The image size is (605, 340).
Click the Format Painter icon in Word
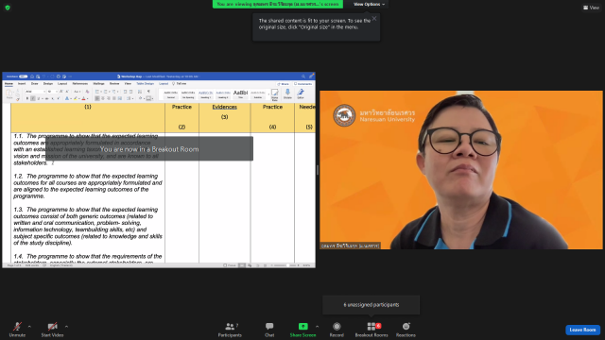(18, 99)
